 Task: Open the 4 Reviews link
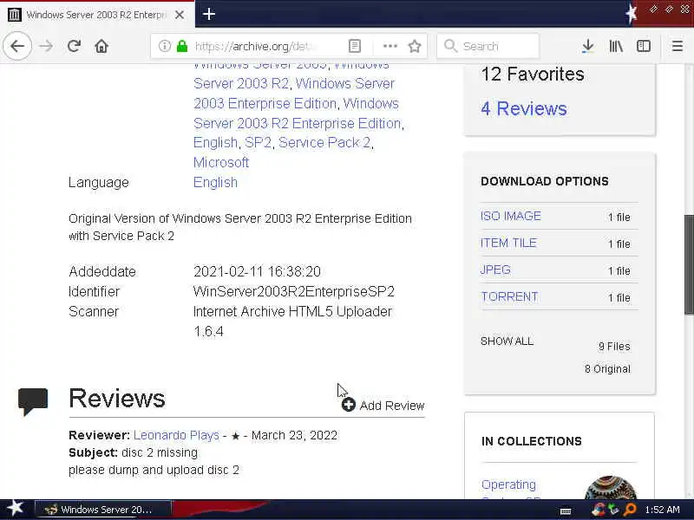(x=524, y=109)
